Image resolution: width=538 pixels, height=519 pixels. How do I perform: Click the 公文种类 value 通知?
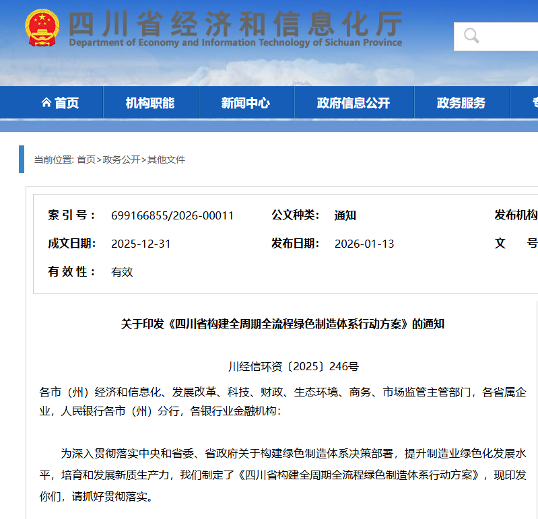click(x=345, y=215)
